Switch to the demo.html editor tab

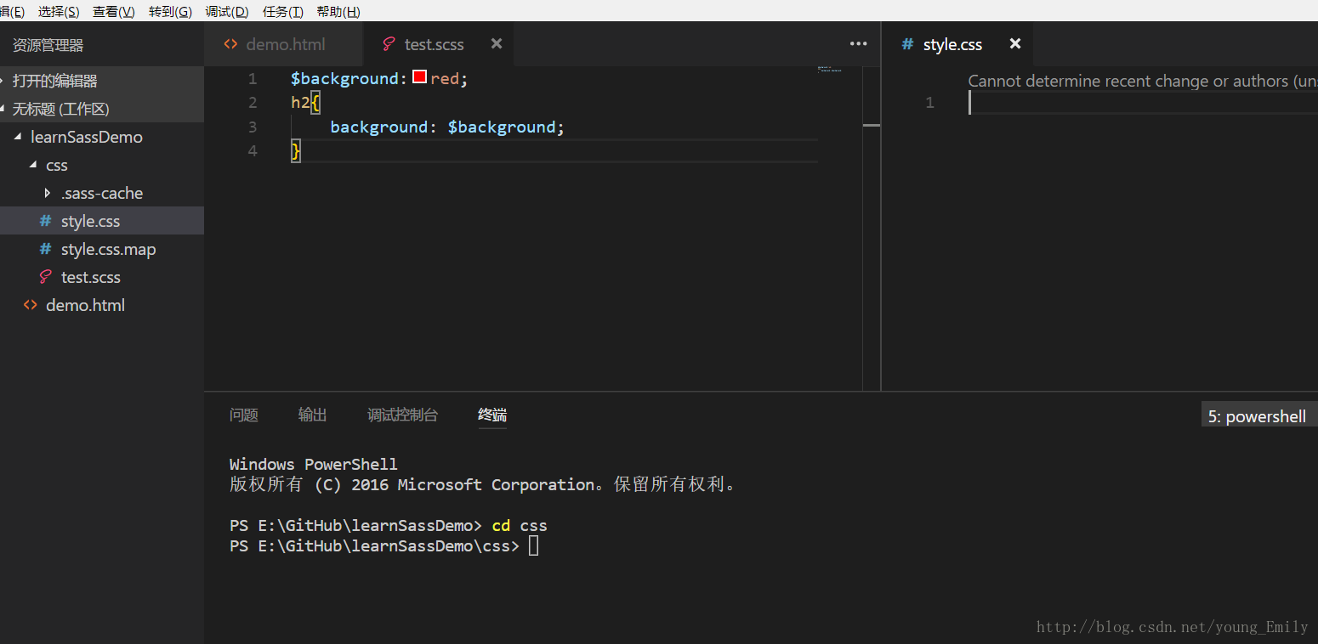283,44
